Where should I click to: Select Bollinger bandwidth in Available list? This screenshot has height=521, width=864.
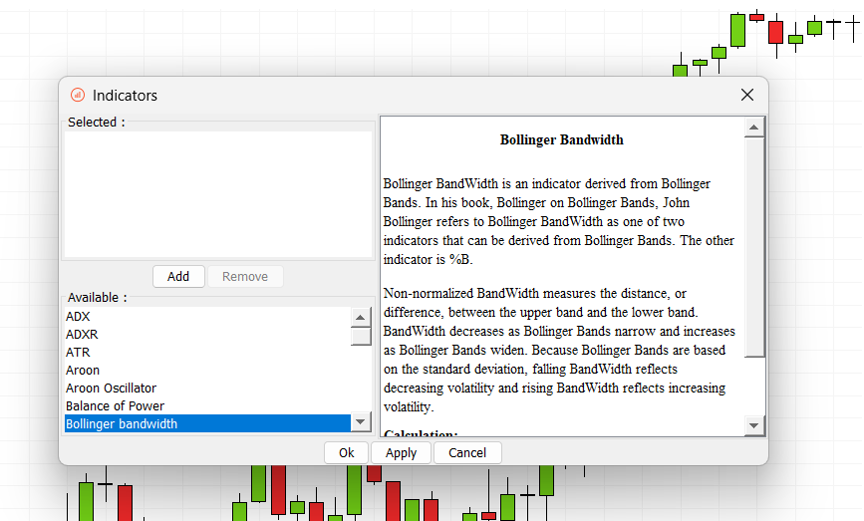click(207, 423)
